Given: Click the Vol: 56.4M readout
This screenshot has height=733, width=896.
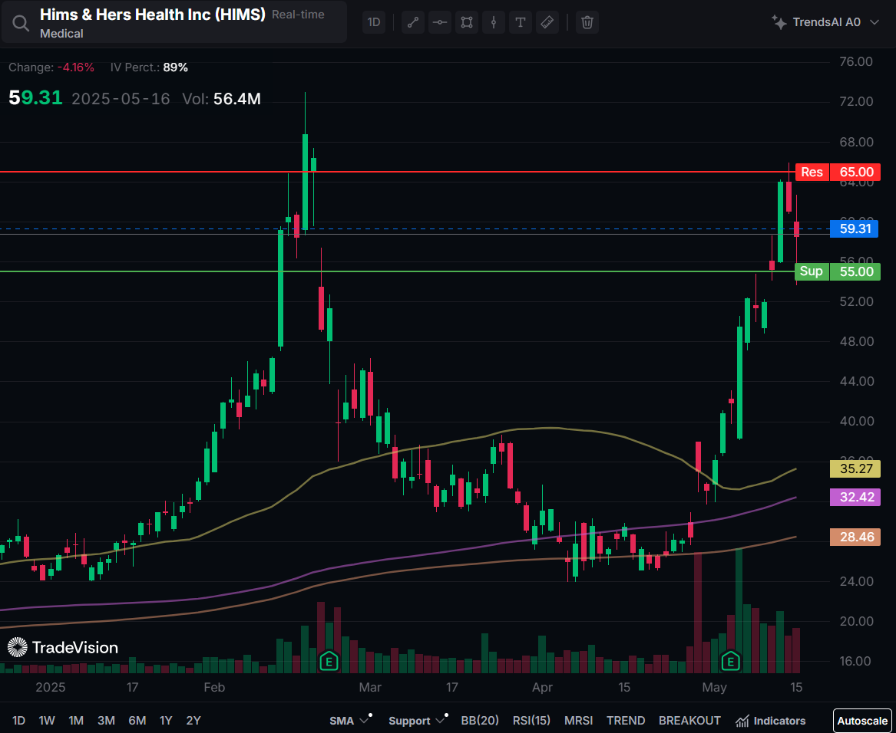Looking at the screenshot, I should (222, 100).
